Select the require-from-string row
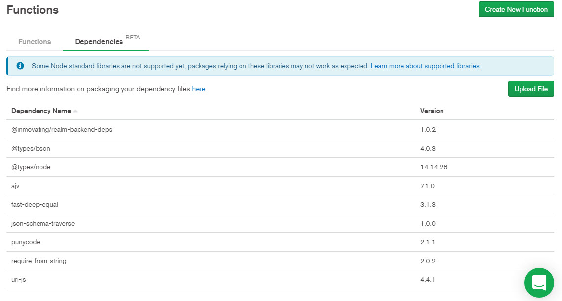Screen dimensions: 562x301 pos(39,261)
